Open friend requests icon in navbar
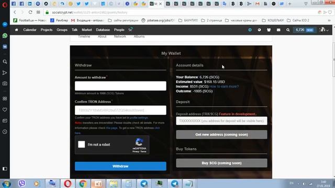Image resolution: width=335 pixels, height=188 pixels. point(269,30)
